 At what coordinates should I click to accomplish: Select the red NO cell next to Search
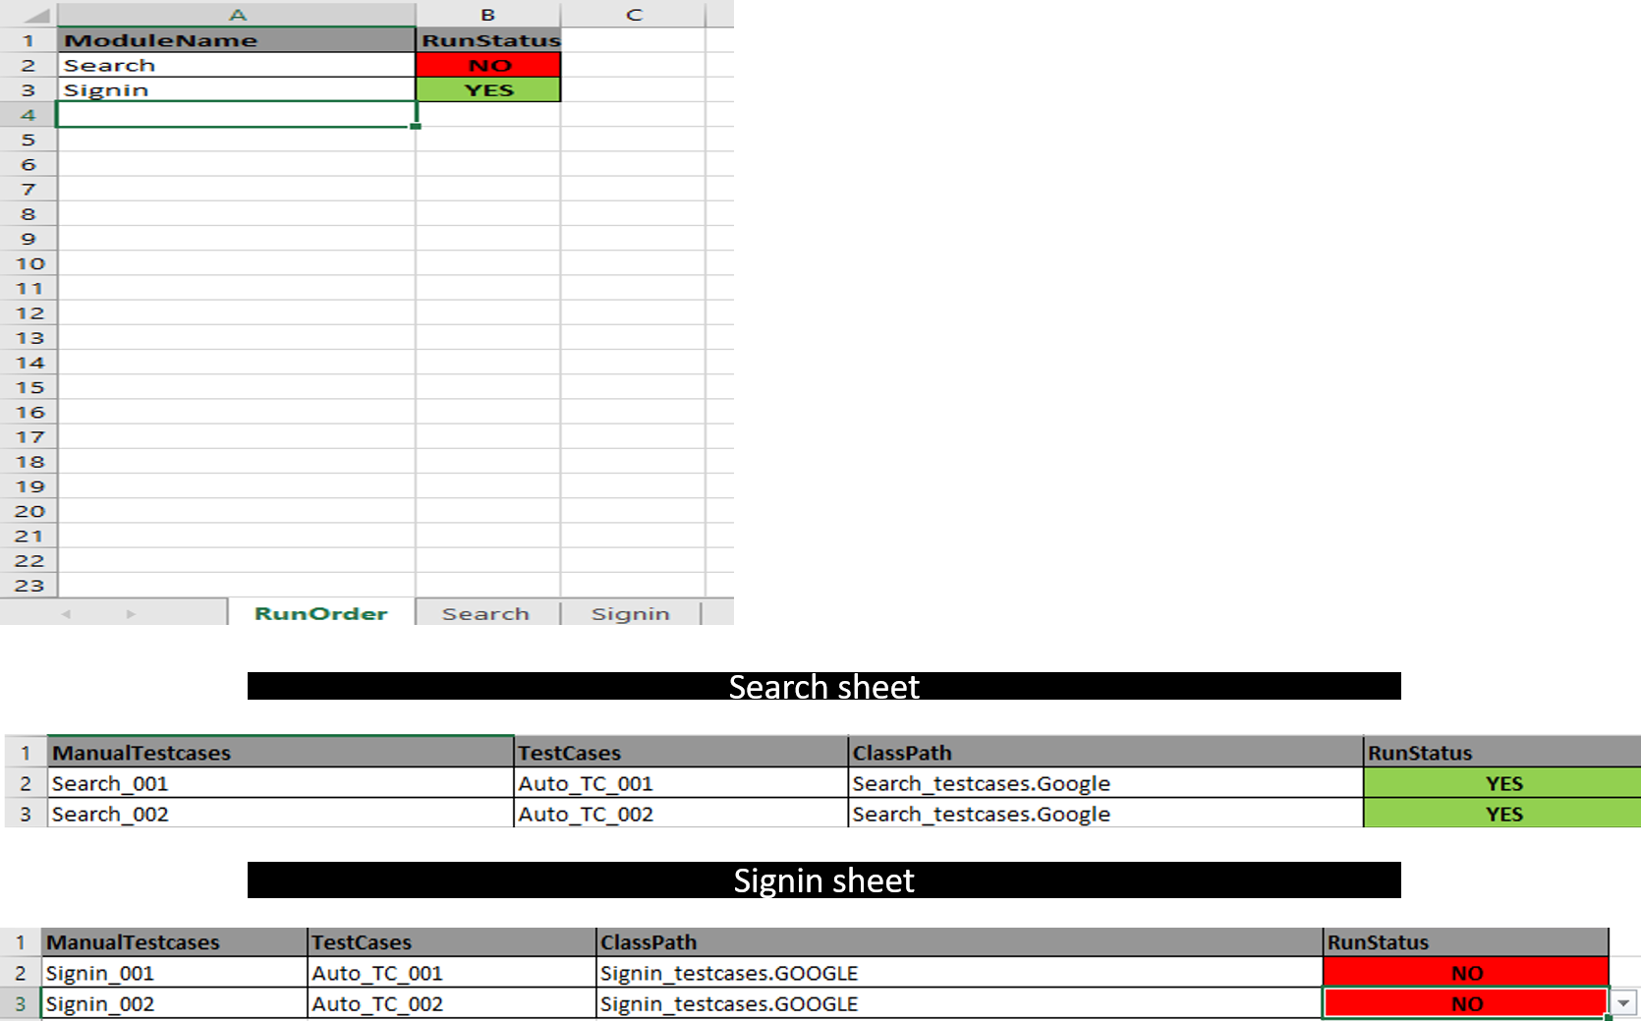pyautogui.click(x=487, y=64)
